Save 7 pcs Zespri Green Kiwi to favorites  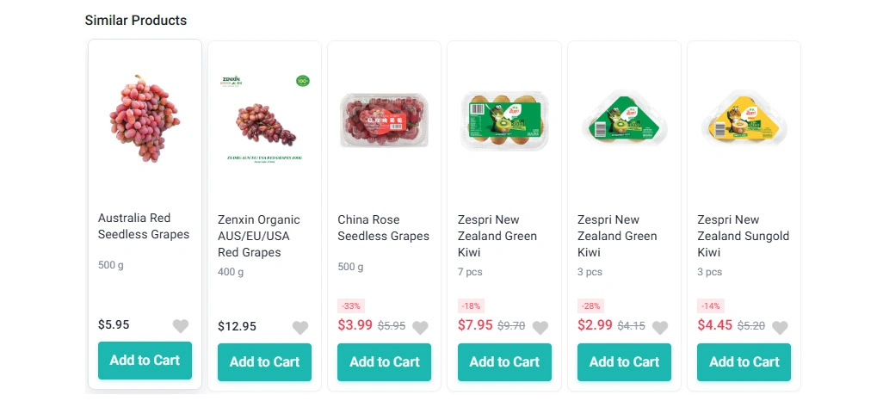click(540, 327)
